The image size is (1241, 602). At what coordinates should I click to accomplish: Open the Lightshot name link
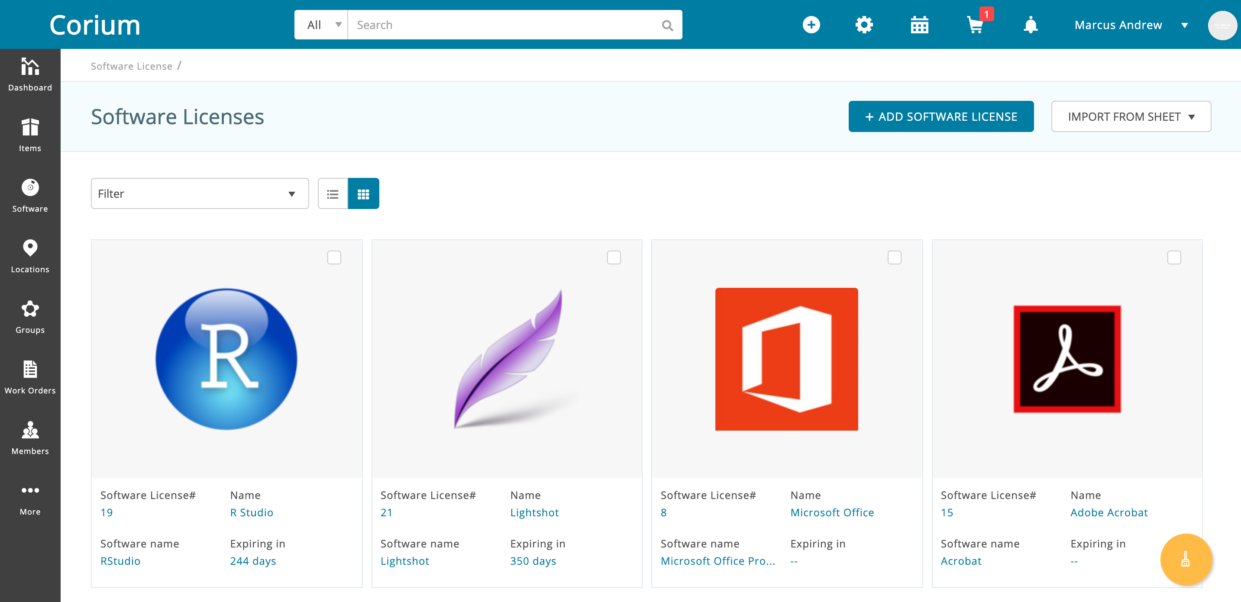point(534,512)
